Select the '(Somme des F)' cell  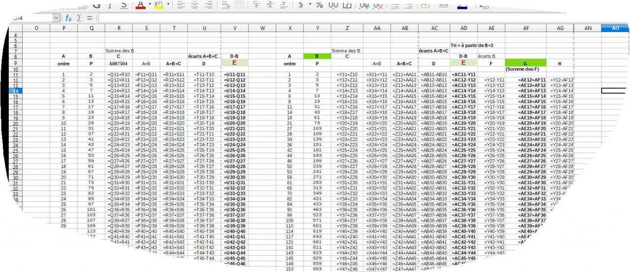coord(526,69)
